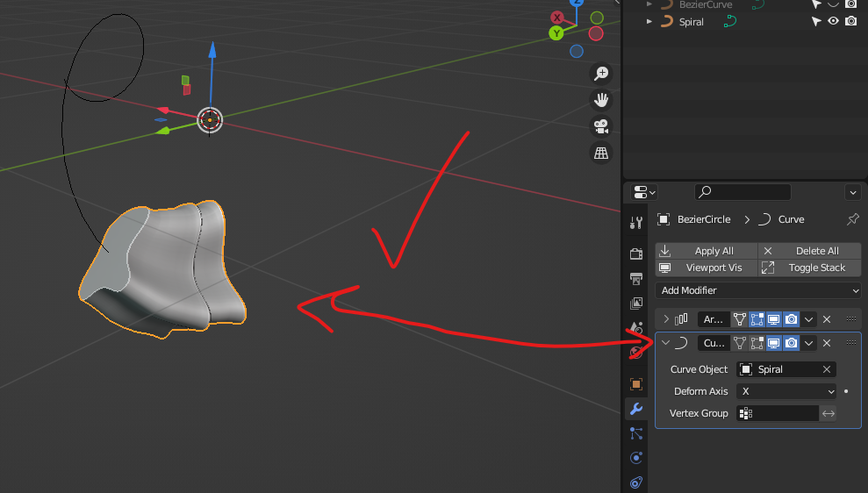
Task: Toggle Array modifier viewport display
Action: [x=774, y=319]
